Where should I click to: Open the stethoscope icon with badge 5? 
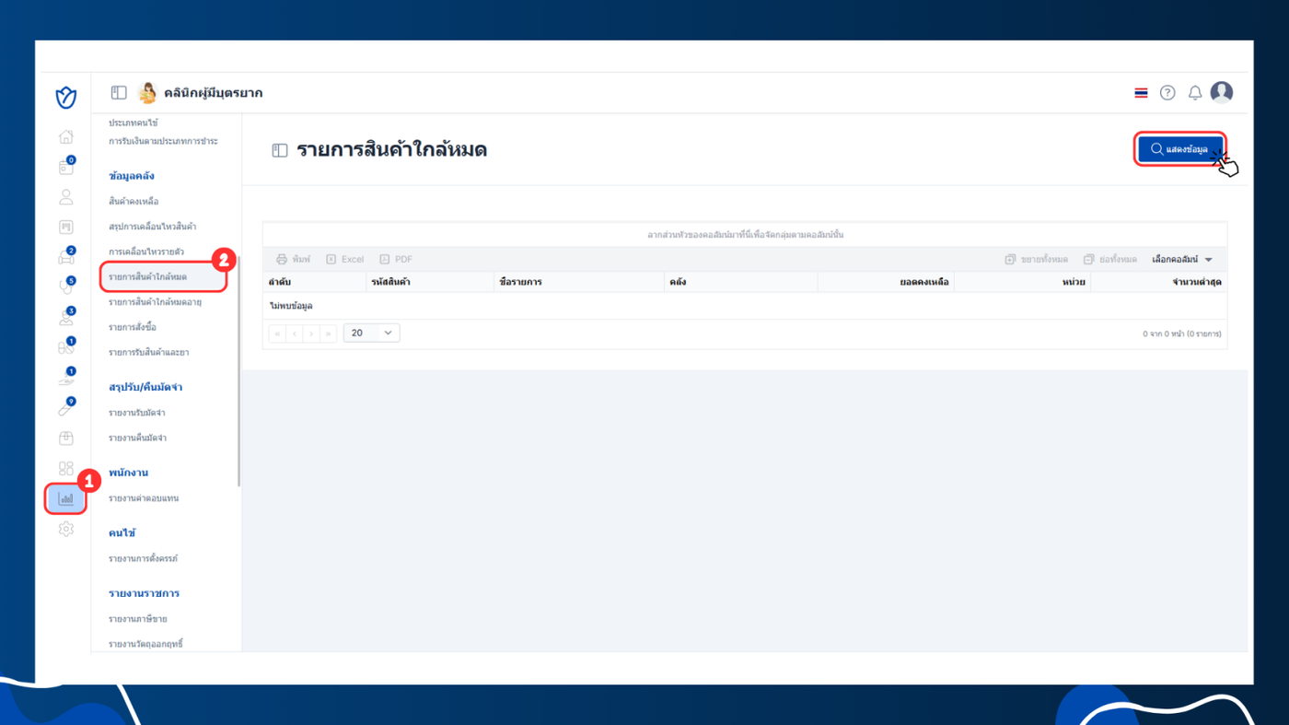(x=66, y=287)
